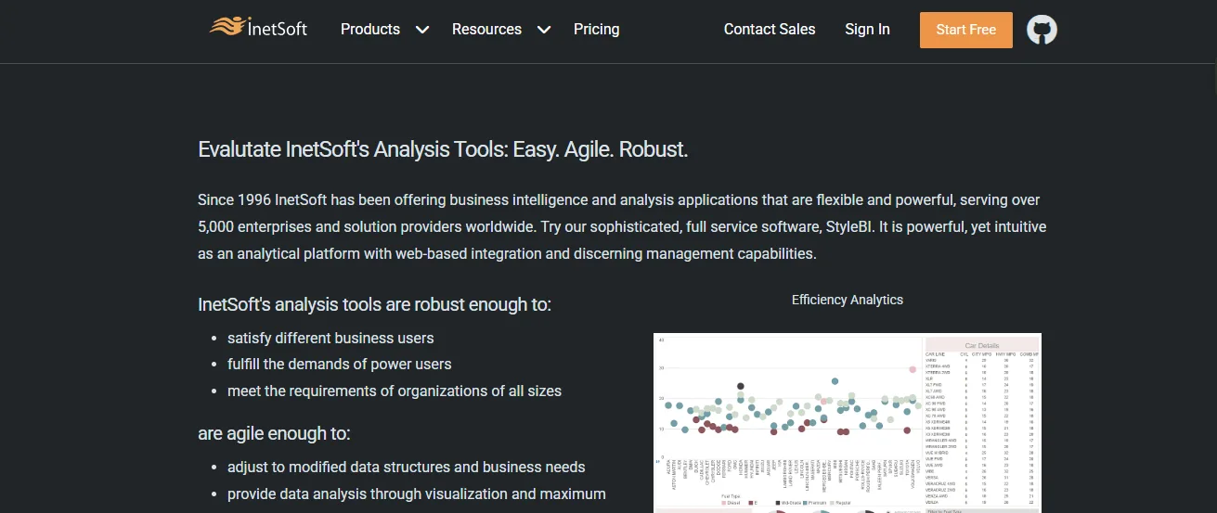The height and width of the screenshot is (513, 1217).
Task: Click 'satisfy different business users' bullet
Action: pos(330,338)
